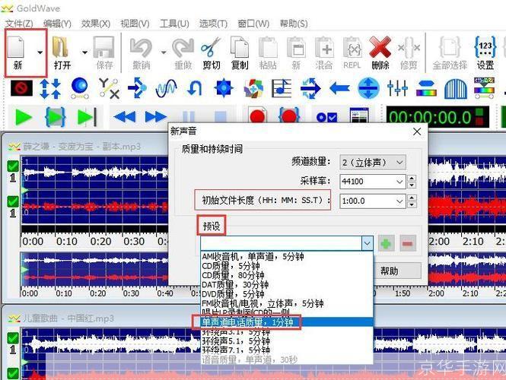
Task: Toggle left channel checkbox of 变废为宝 track
Action: (x=13, y=166)
